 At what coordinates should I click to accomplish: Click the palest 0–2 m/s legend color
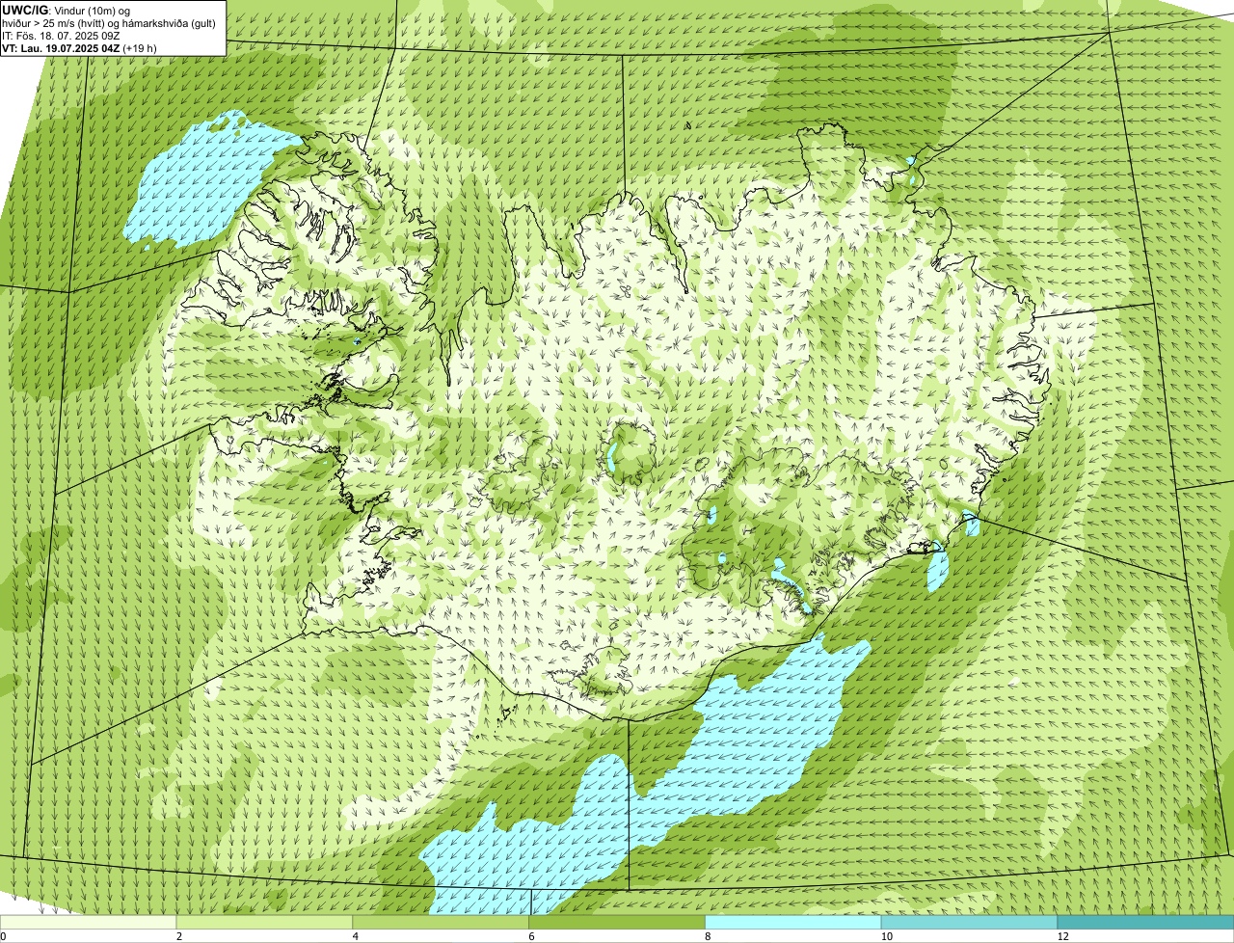(89, 922)
